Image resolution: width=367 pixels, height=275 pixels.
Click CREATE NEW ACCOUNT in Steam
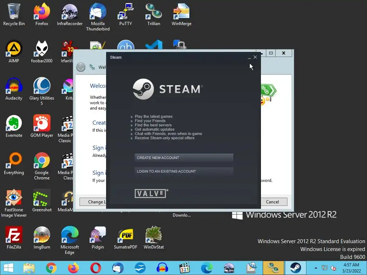click(184, 158)
